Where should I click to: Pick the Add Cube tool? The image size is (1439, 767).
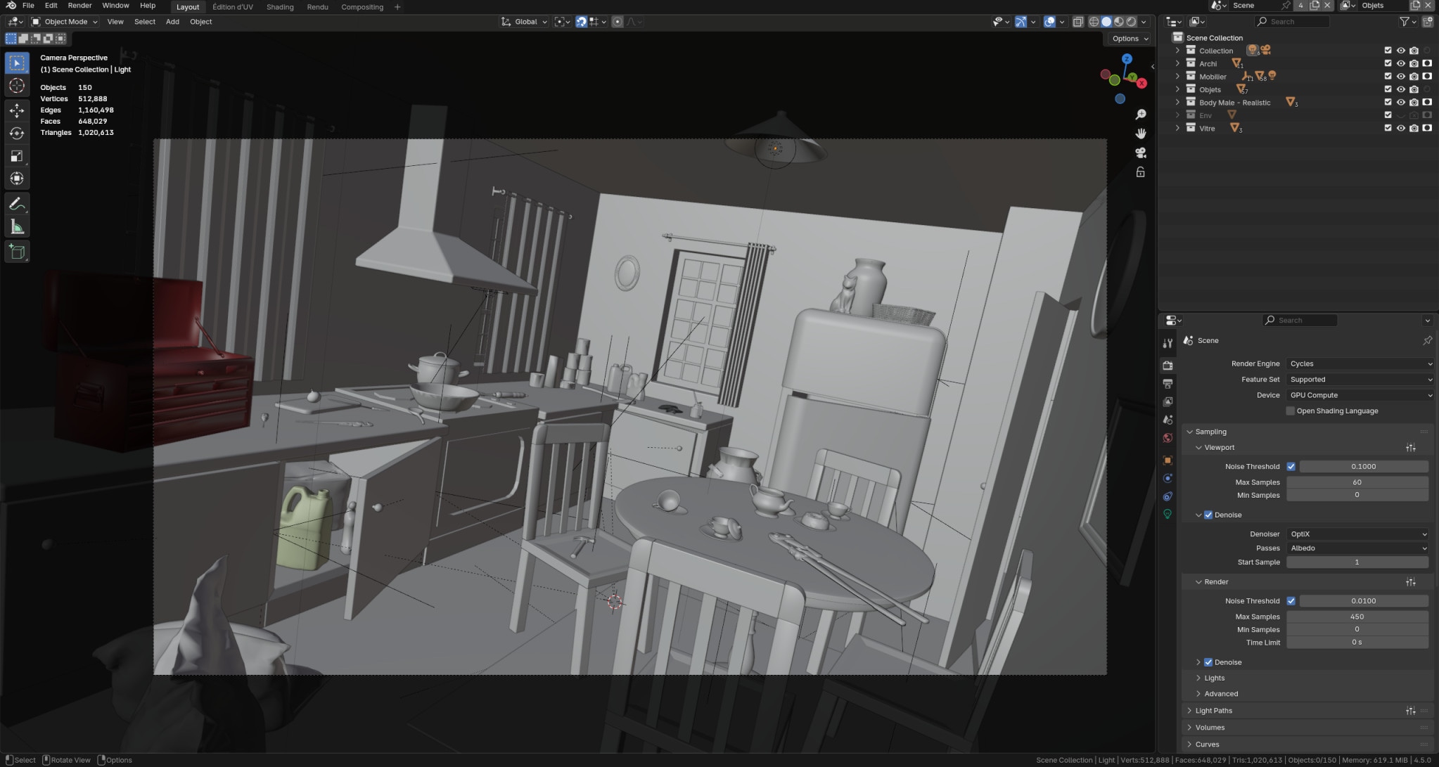17,252
